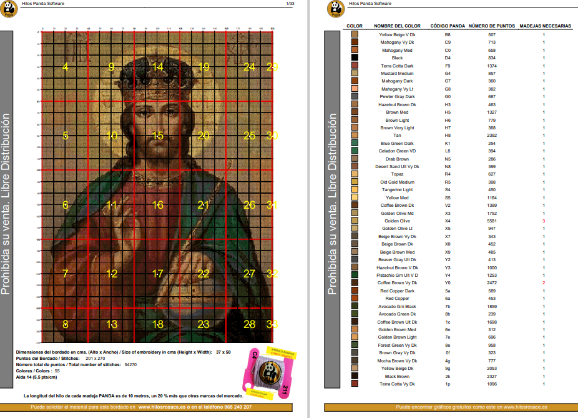Select the Forest Green Vy Dk swatch
This screenshot has height=418, width=578.
coord(355,345)
